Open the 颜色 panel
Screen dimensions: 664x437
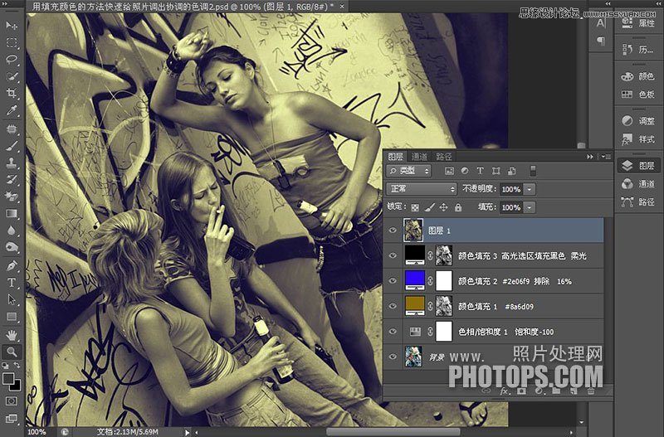[637, 76]
